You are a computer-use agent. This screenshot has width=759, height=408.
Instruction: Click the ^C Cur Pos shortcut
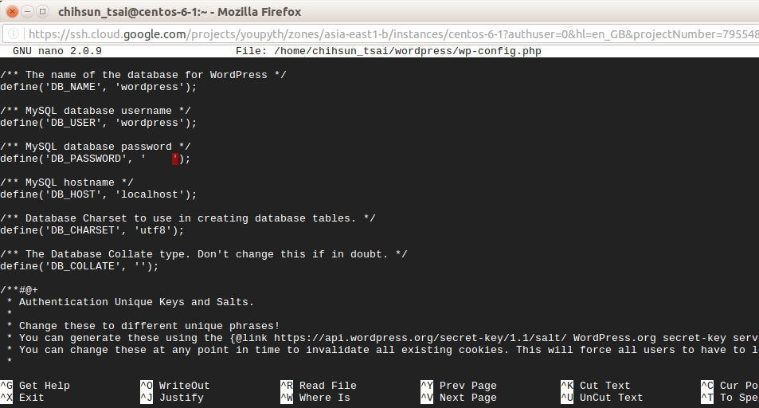[x=730, y=386]
